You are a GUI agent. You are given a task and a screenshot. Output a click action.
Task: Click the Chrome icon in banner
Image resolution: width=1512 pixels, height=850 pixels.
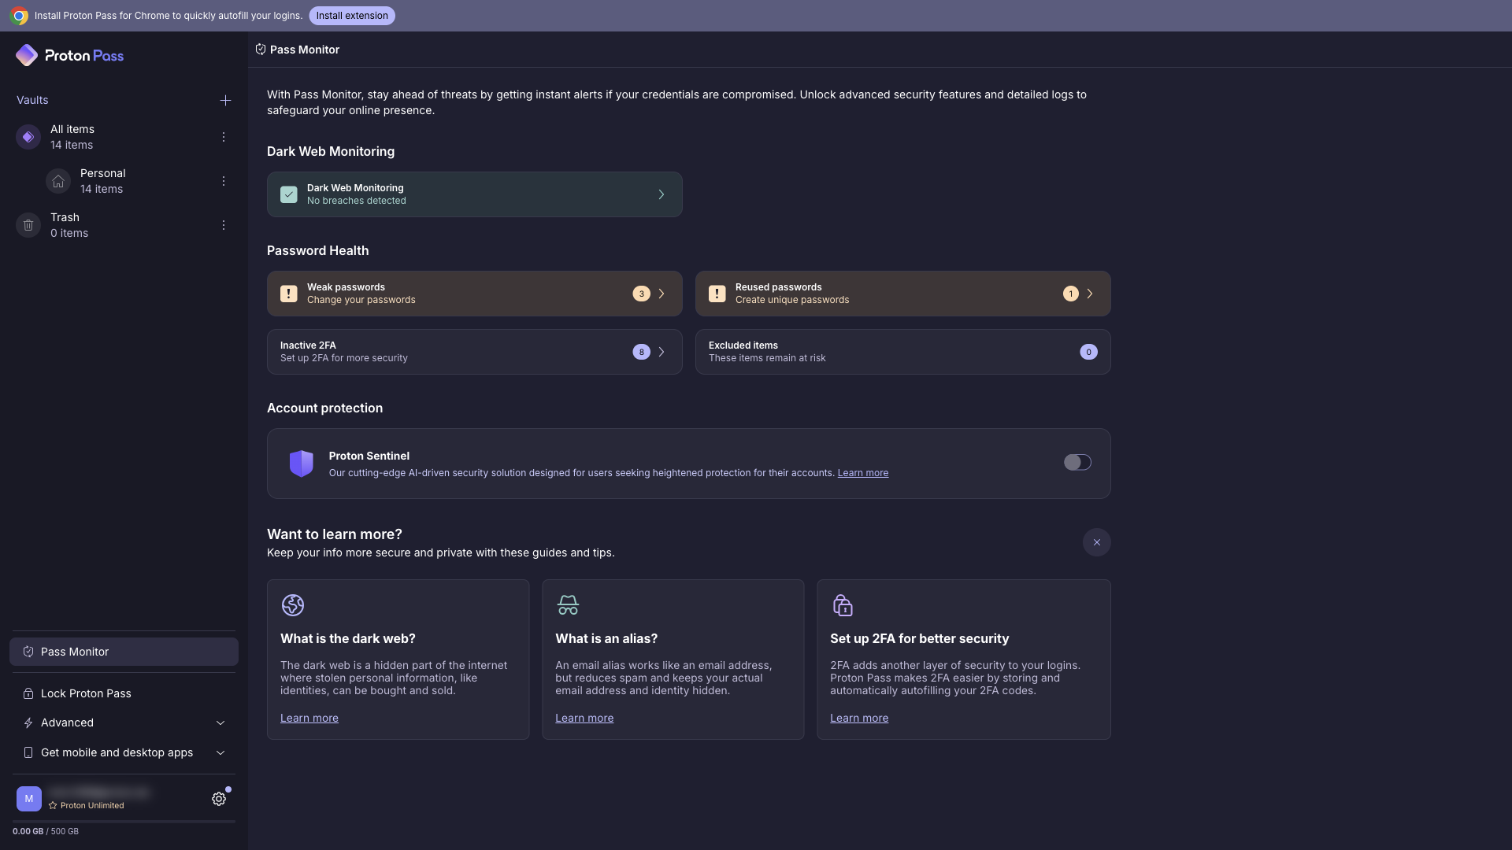[x=19, y=16]
